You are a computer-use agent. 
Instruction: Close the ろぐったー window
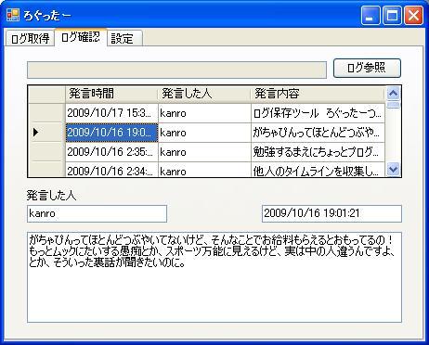point(413,15)
